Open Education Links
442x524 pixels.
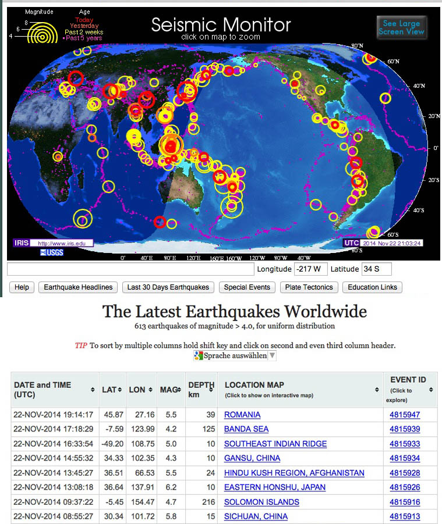click(x=372, y=287)
